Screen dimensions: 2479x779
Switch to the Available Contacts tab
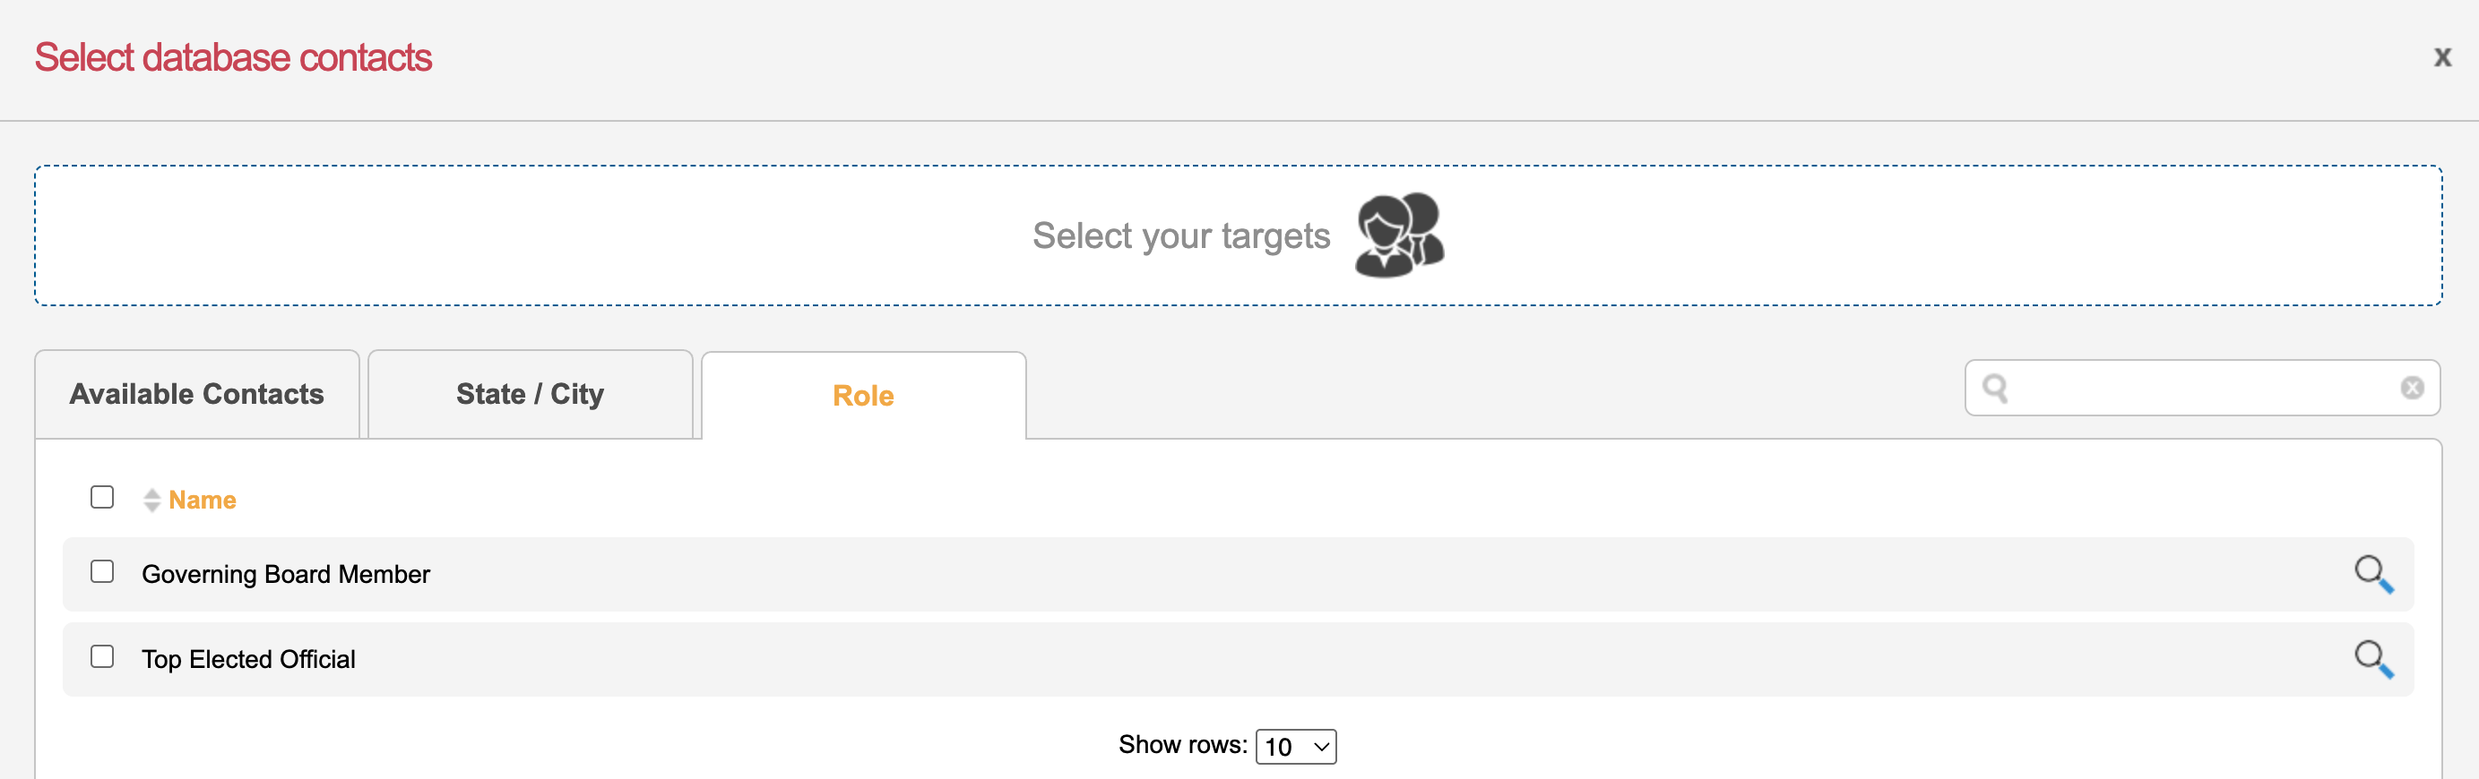[196, 394]
